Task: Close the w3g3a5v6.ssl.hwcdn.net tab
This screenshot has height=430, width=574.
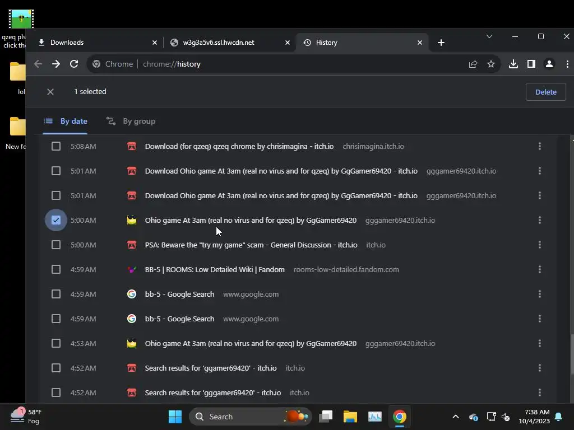Action: coord(288,43)
